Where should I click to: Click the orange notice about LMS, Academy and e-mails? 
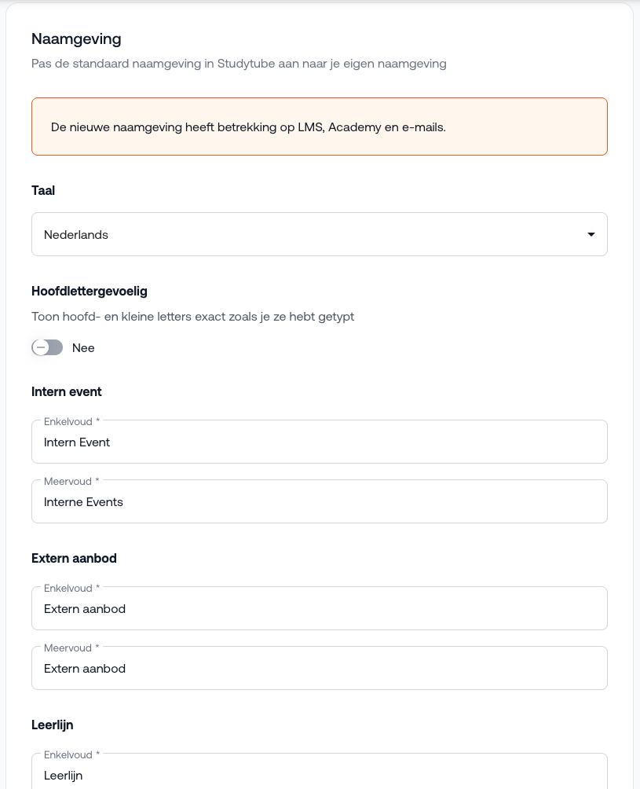point(319,127)
